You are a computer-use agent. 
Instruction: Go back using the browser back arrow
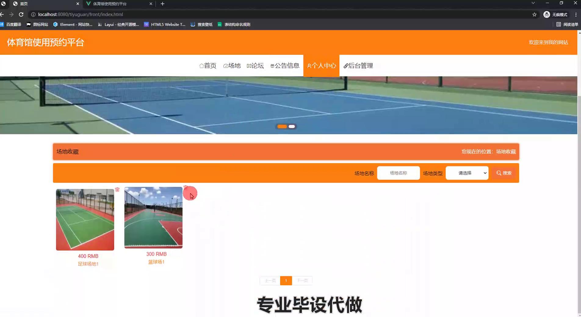tap(2, 14)
